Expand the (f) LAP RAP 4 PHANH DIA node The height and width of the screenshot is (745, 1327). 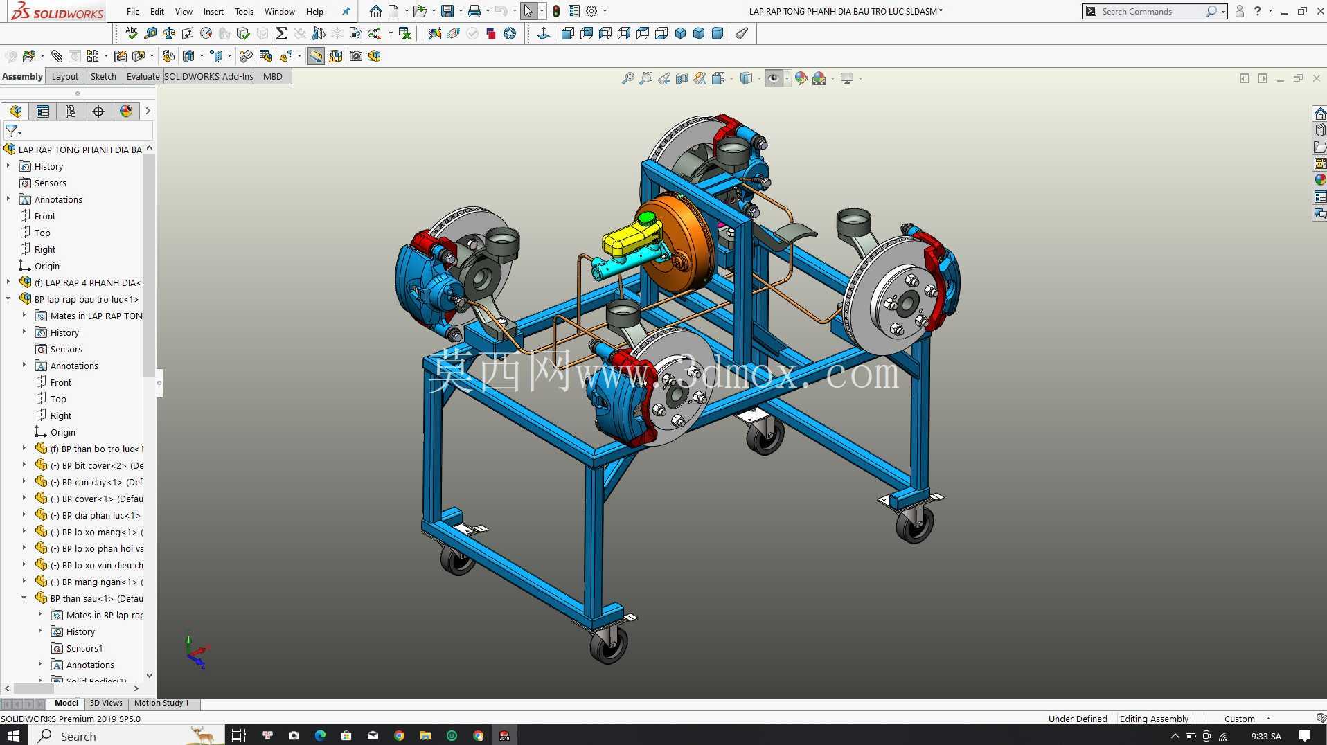pos(8,282)
